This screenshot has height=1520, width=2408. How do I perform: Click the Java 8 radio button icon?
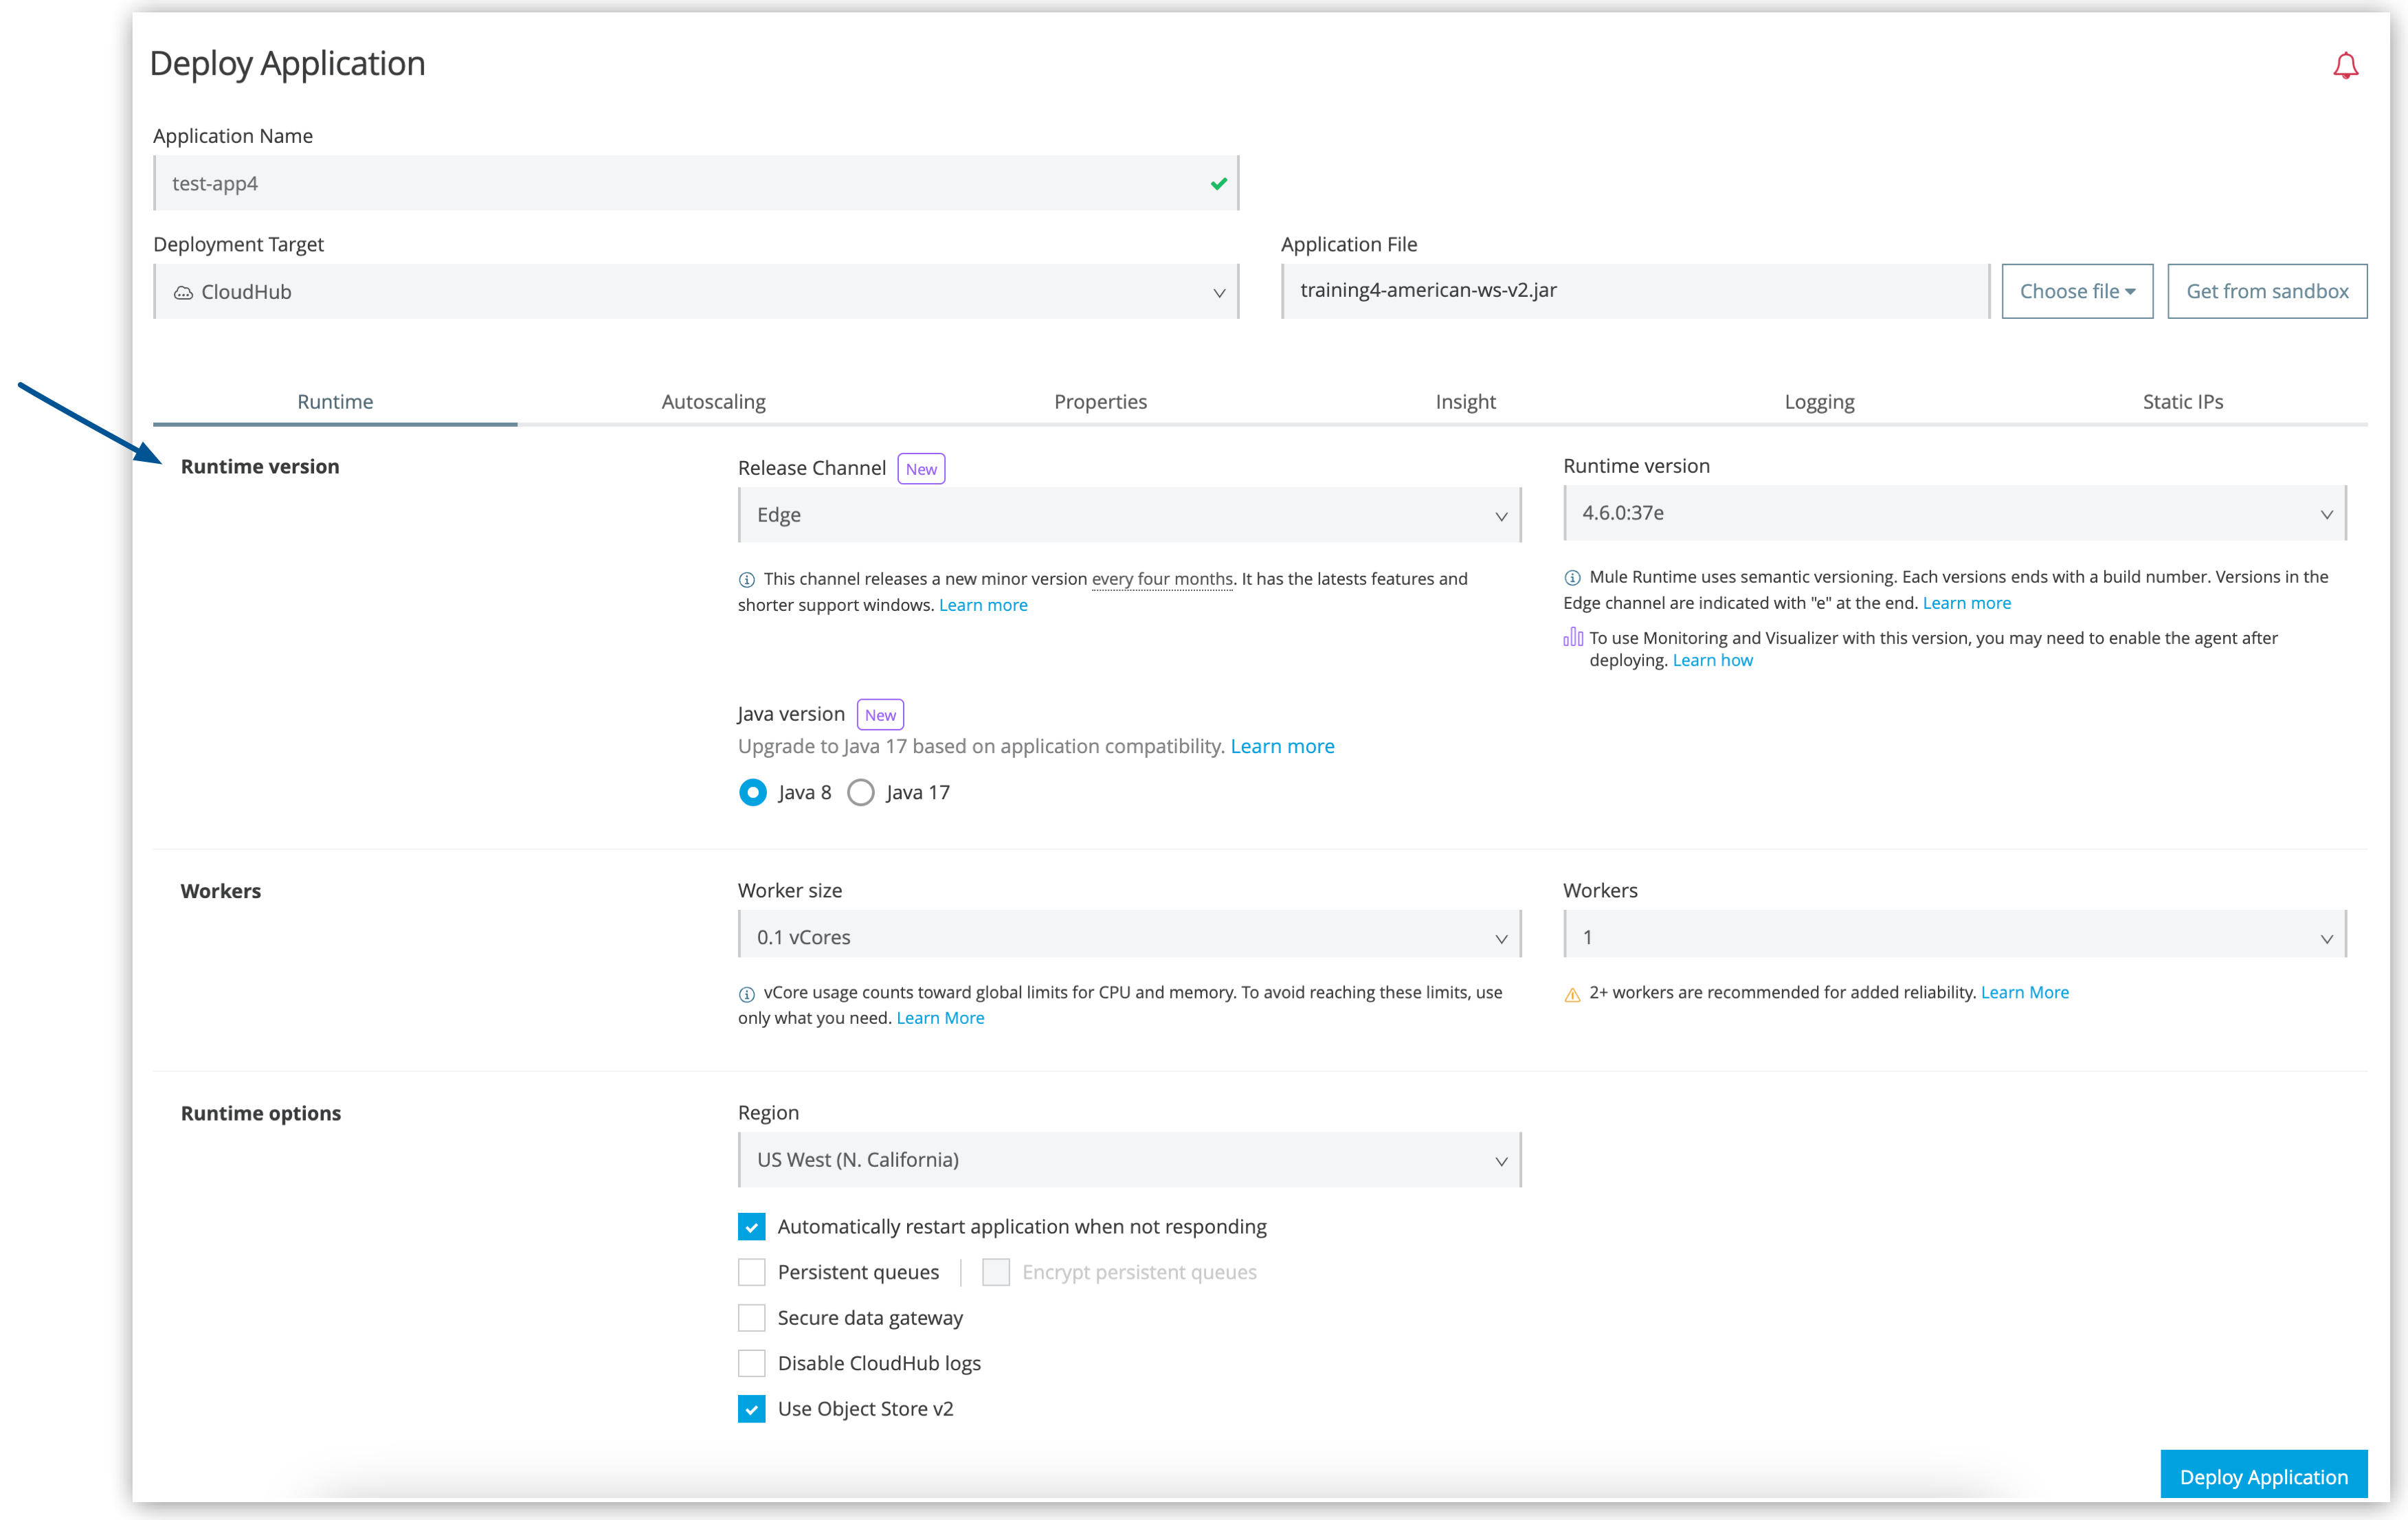point(751,792)
